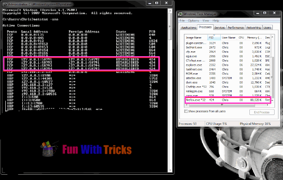Screen dimensions: 283x180
Task: Click the End Process button
Action: click(x=262, y=112)
